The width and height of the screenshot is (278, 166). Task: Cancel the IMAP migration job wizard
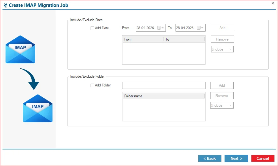263,159
